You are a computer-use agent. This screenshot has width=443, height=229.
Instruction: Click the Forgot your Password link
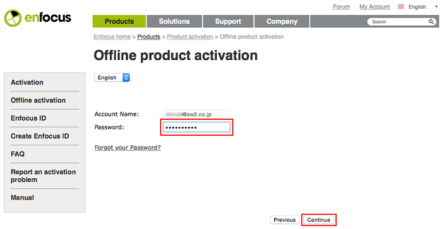[x=128, y=148]
